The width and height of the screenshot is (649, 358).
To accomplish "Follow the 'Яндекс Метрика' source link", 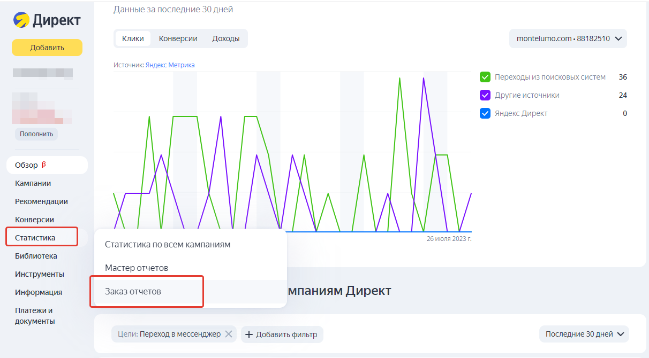I will click(170, 65).
